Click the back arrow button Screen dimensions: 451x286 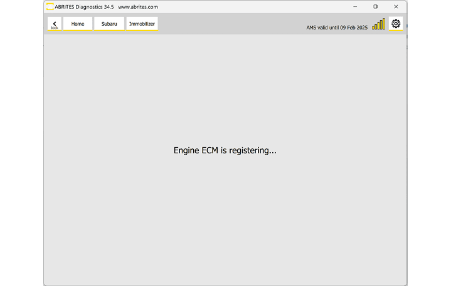(55, 24)
